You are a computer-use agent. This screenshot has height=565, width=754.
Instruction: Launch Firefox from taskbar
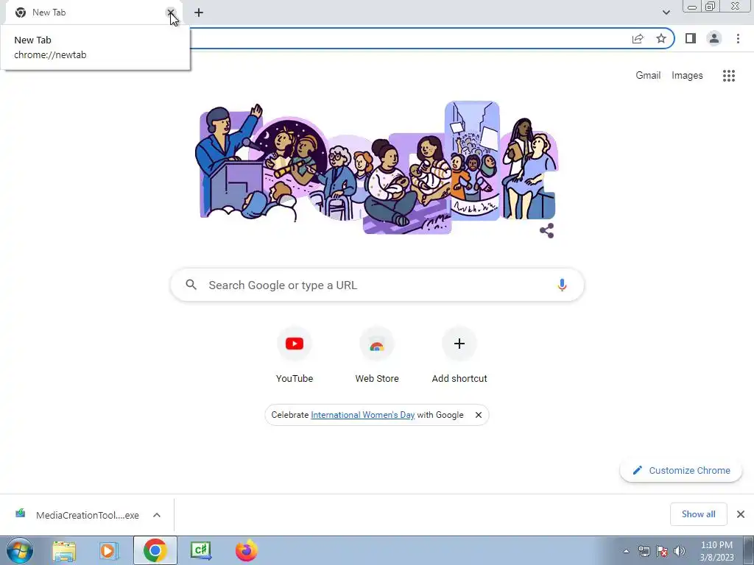tap(246, 550)
